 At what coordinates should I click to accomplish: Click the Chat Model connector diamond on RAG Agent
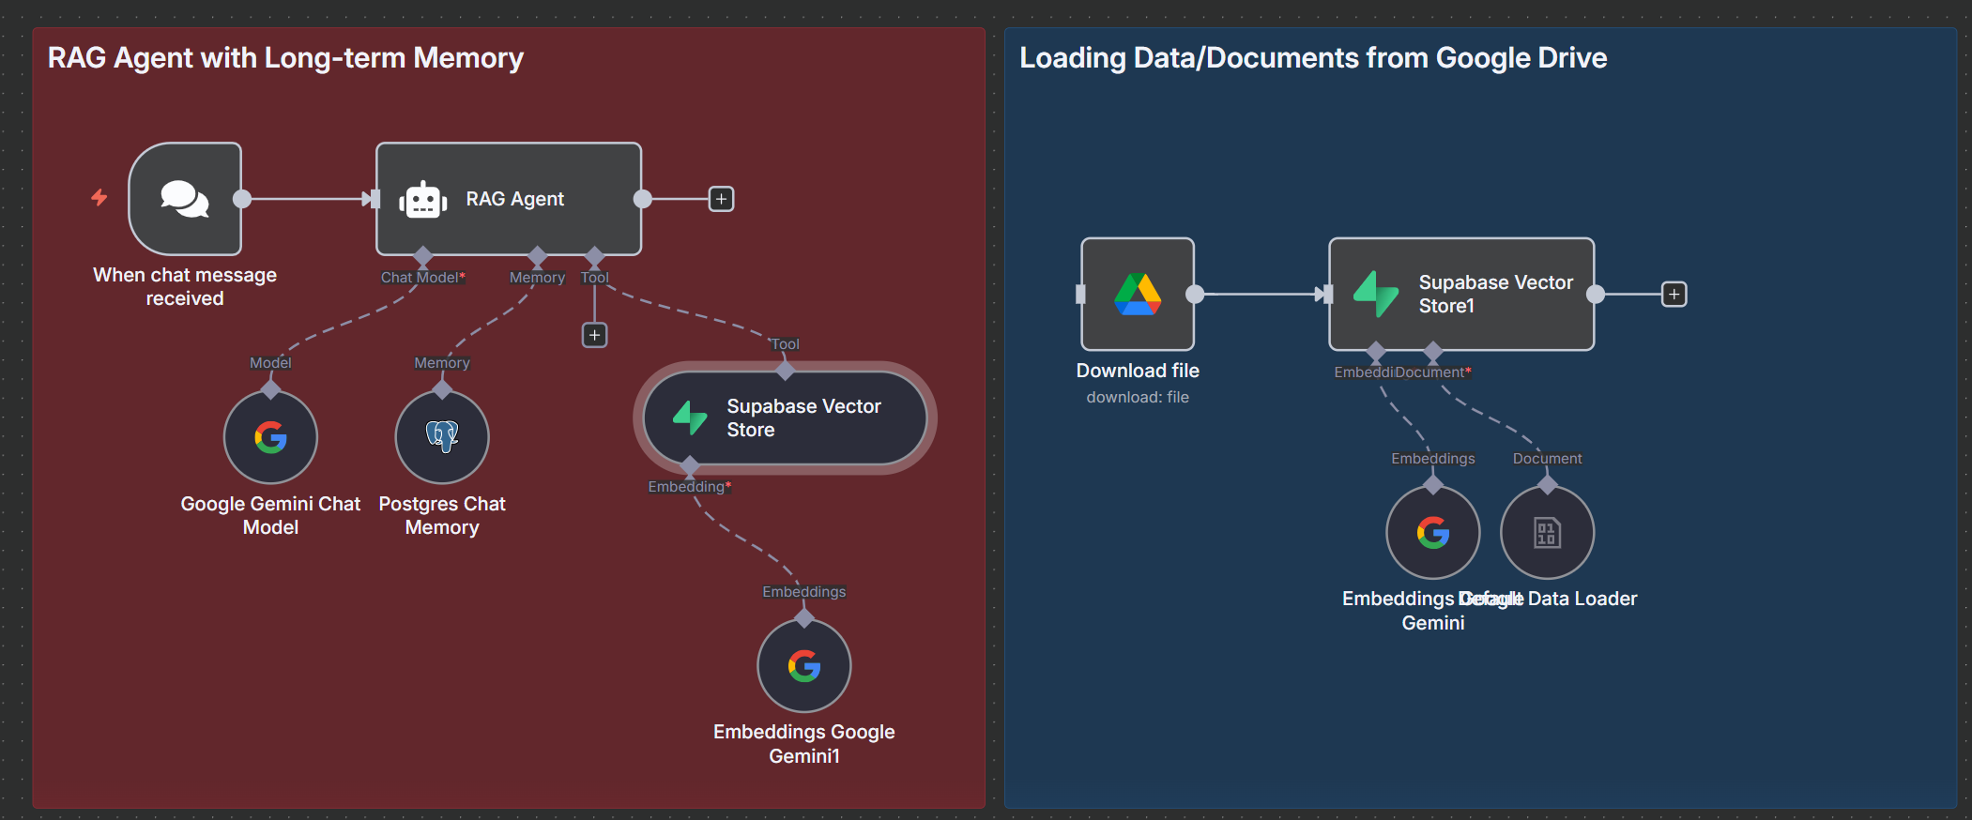pyautogui.click(x=423, y=256)
